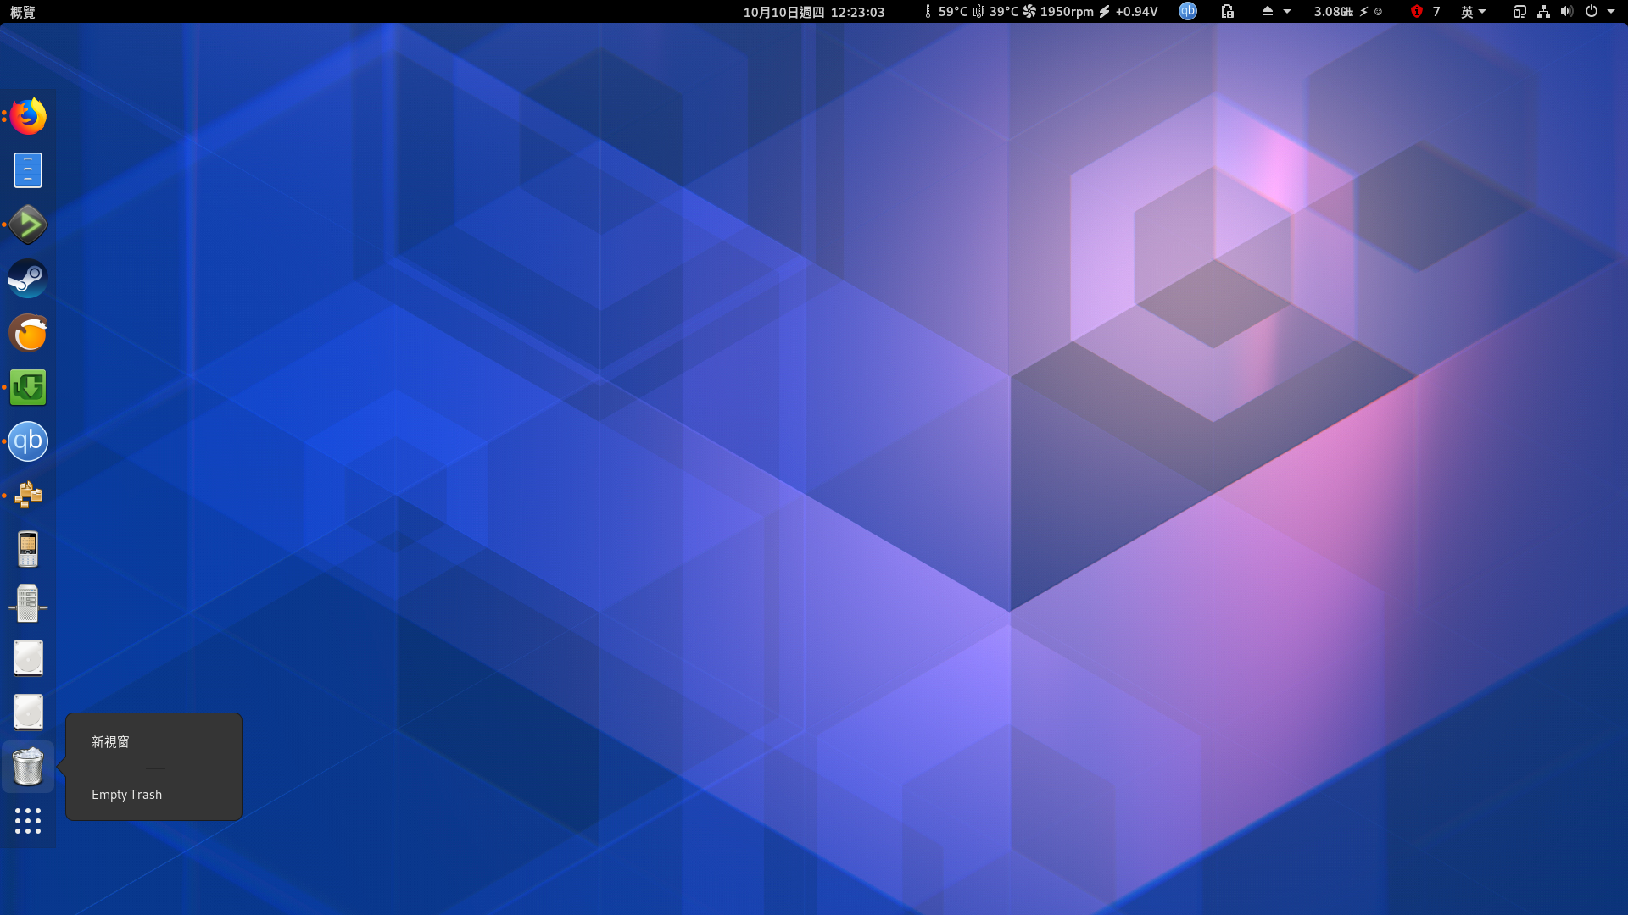The width and height of the screenshot is (1628, 915).
Task: Open the 概覽 activities overview
Action: (x=23, y=12)
